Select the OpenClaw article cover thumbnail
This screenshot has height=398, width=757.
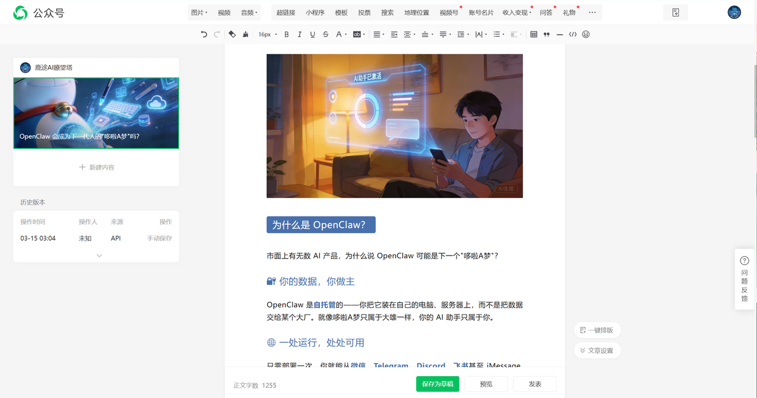click(x=96, y=113)
